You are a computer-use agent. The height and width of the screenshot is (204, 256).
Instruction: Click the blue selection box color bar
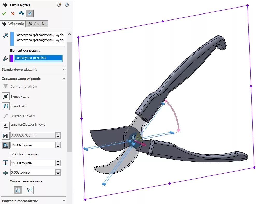click(x=12, y=39)
